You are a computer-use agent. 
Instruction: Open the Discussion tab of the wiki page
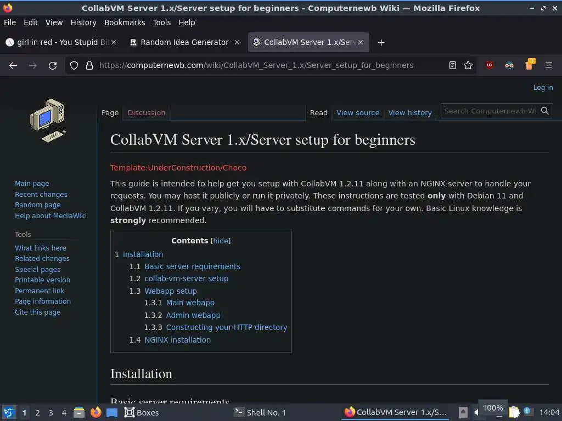point(146,113)
